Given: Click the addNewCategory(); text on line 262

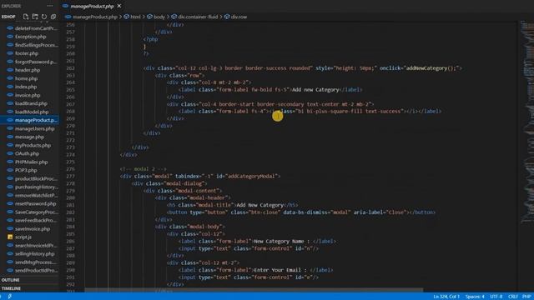Looking at the screenshot, I should pyautogui.click(x=431, y=68).
